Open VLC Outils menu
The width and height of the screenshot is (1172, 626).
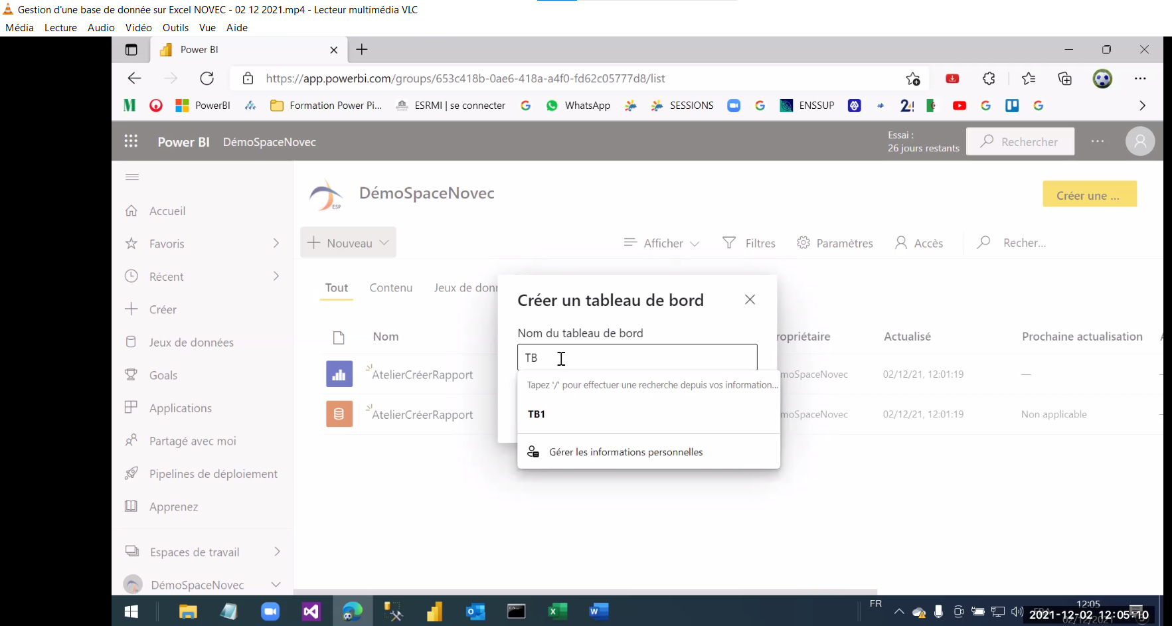pyautogui.click(x=175, y=27)
